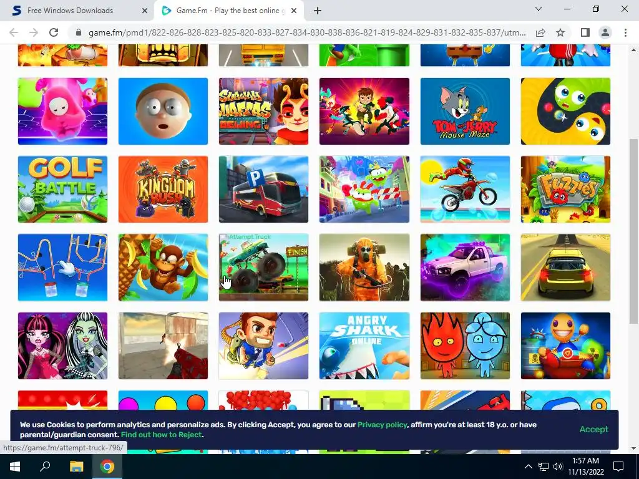
Task: Close the Game.Fm tab
Action: tap(295, 11)
